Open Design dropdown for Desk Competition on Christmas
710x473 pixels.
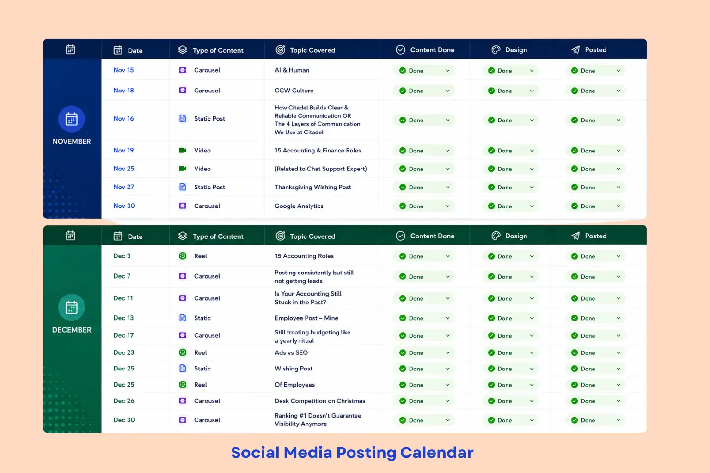click(x=510, y=401)
